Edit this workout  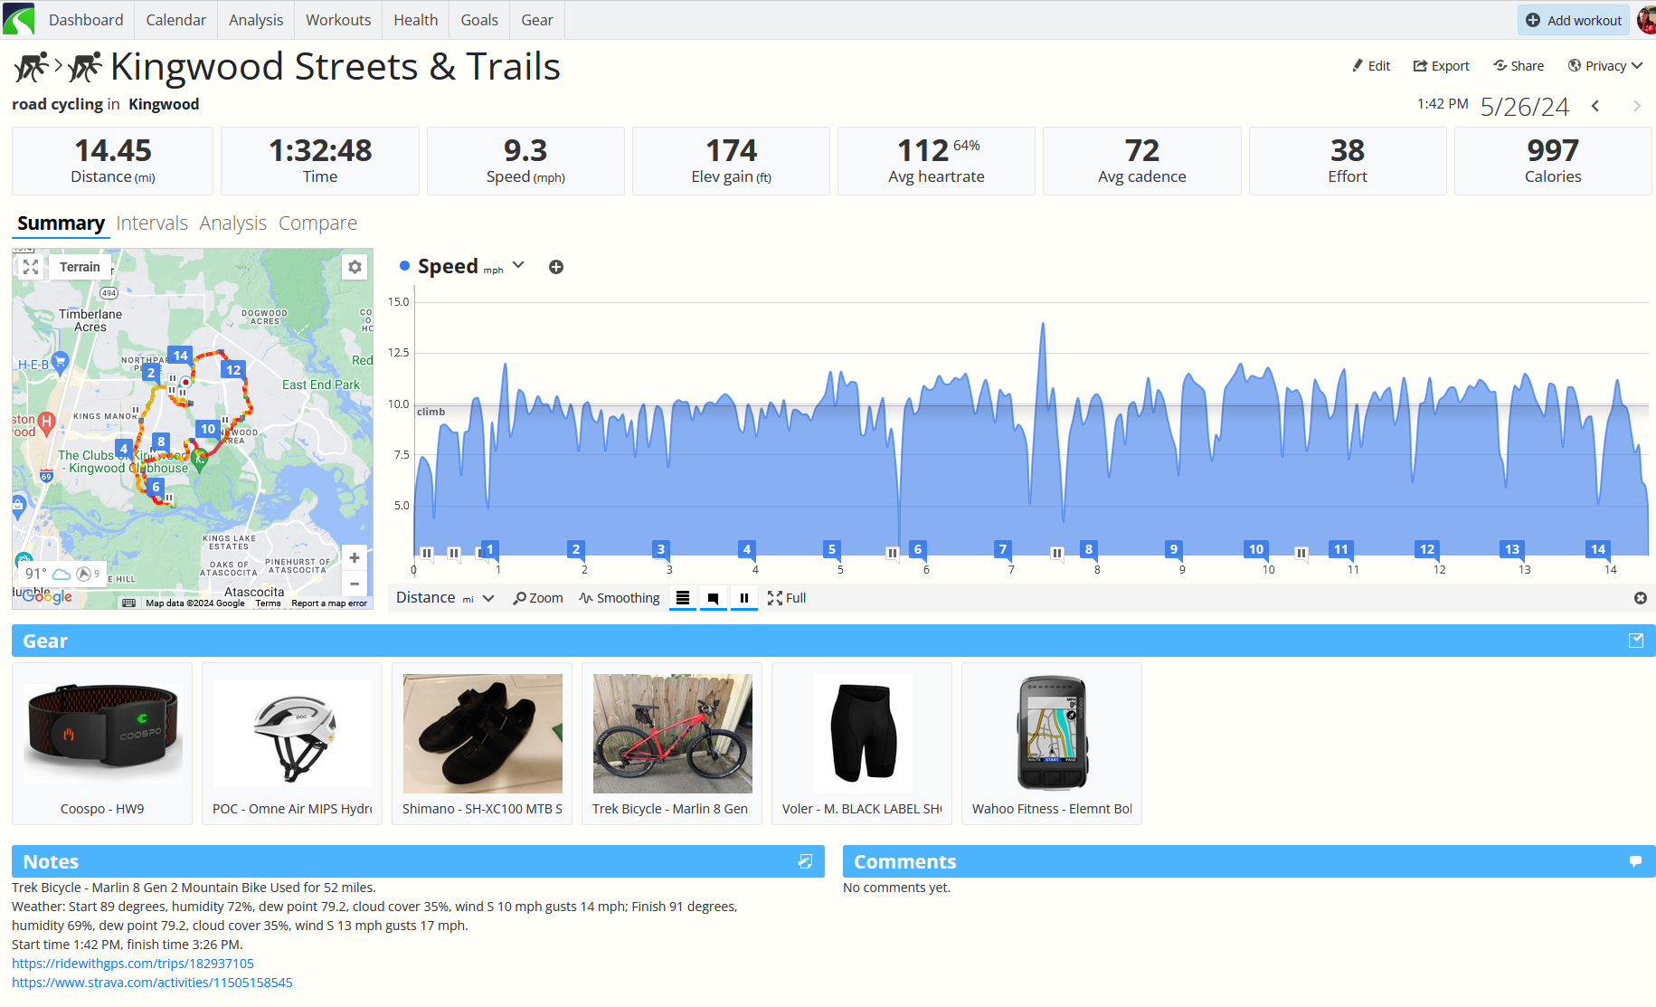(1371, 66)
